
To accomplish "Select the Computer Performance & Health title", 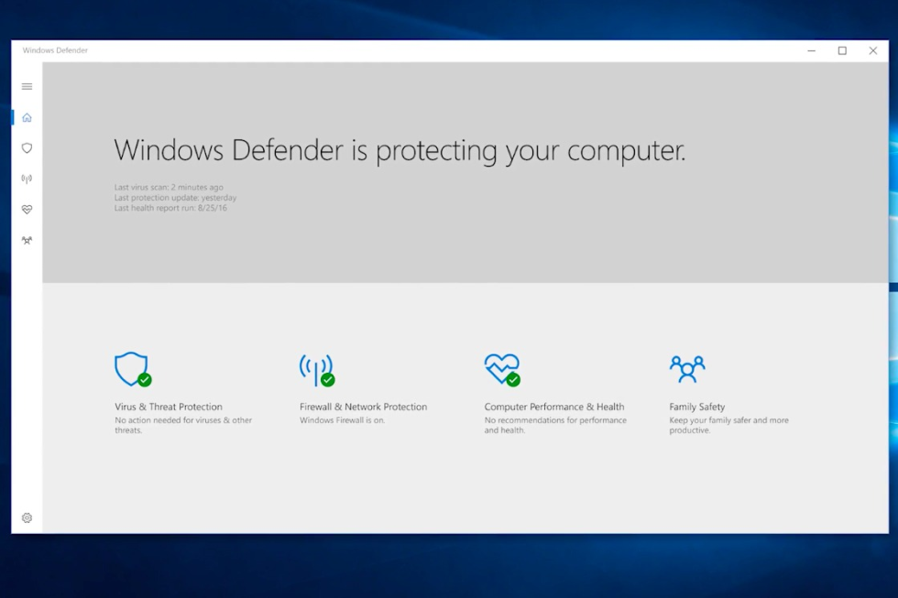I will pos(553,407).
